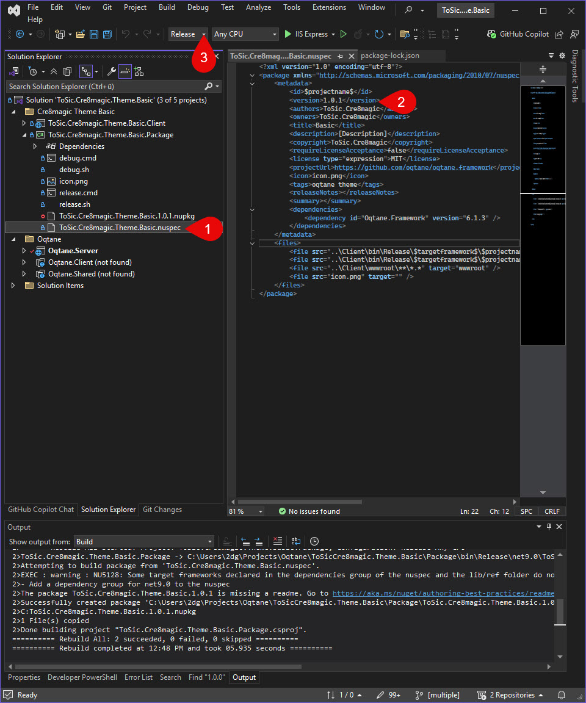Click the Save All double-disk icon
586x703 pixels.
coord(107,34)
